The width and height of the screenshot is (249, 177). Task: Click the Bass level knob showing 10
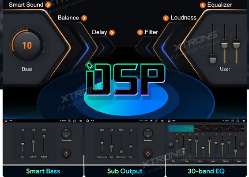coord(27,45)
